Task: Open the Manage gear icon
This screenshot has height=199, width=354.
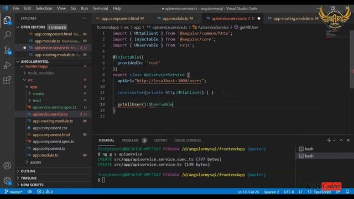Action: 7,181
